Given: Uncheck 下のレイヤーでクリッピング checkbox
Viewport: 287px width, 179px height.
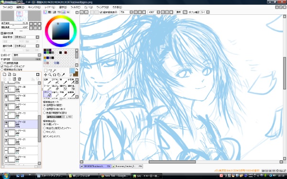Looking at the screenshot, I should coord(2,66).
